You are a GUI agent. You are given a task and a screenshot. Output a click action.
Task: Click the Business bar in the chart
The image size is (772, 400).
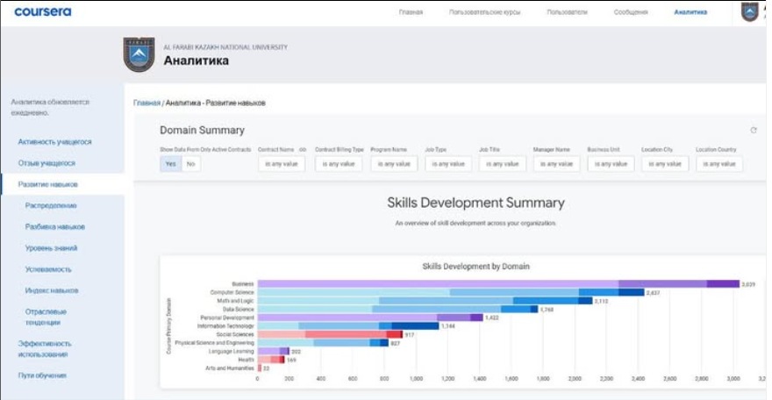498,284
